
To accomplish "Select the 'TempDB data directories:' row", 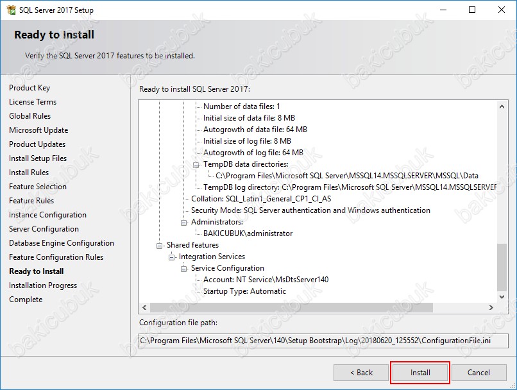I will [x=246, y=164].
